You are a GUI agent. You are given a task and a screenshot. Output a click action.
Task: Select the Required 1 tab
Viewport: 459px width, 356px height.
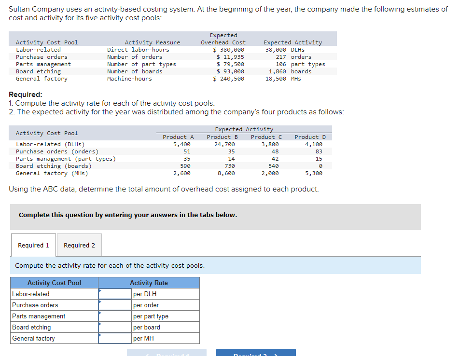[x=33, y=245]
